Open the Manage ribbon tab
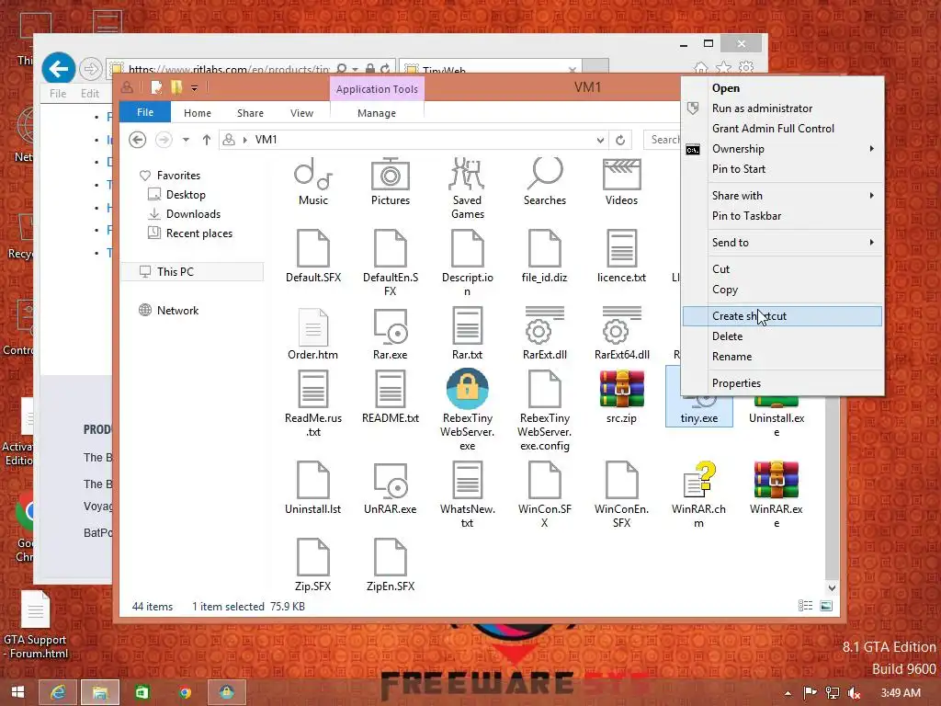Image resolution: width=941 pixels, height=706 pixels. tap(376, 113)
